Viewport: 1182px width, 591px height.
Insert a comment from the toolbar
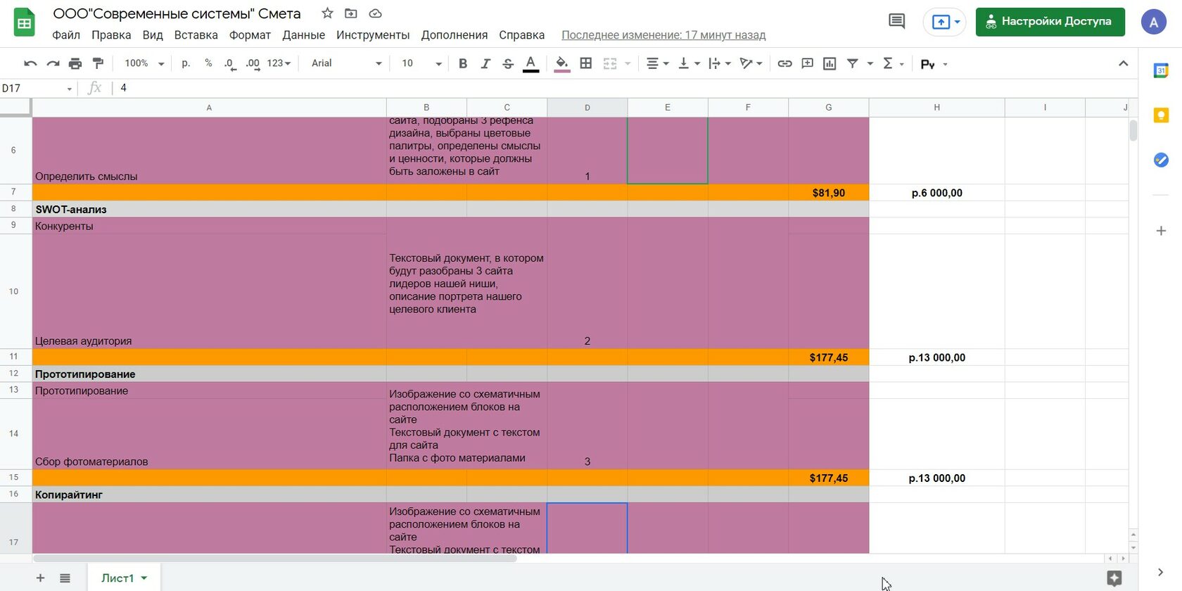click(x=807, y=63)
